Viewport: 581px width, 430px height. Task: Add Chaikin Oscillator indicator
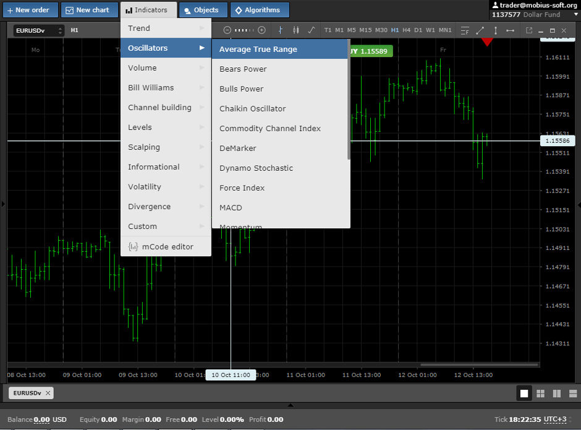coord(280,109)
